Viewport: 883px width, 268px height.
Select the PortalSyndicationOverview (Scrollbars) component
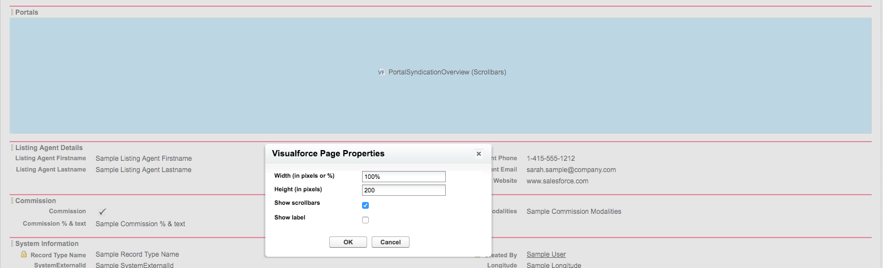tap(441, 76)
